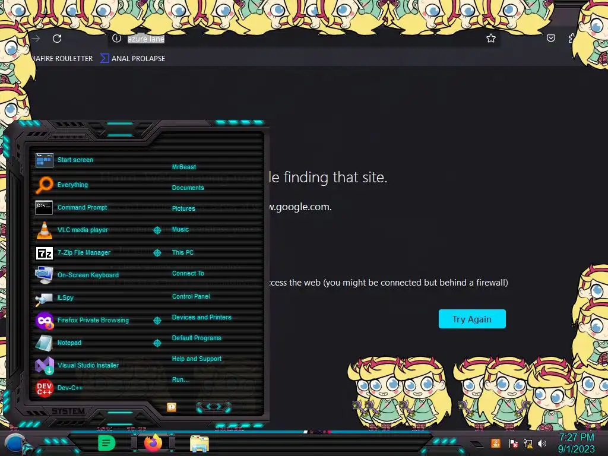Click the forward navigation arrow

coord(36,39)
